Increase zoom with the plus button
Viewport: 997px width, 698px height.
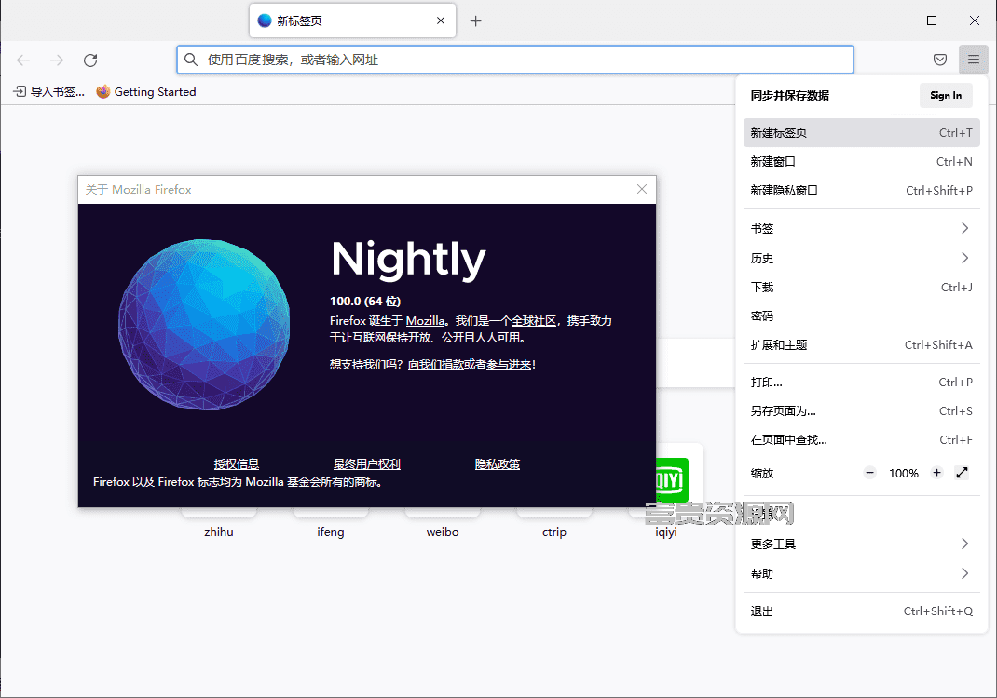pos(936,473)
